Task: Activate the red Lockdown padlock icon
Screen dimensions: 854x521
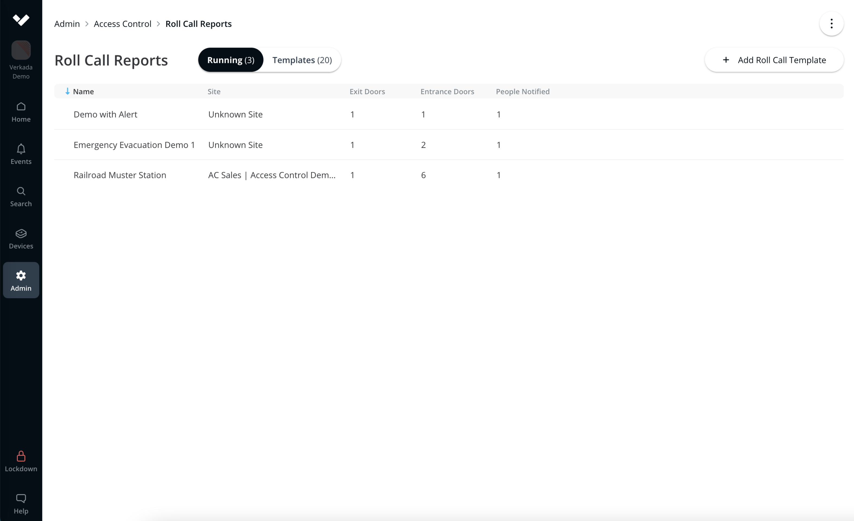Action: tap(21, 456)
